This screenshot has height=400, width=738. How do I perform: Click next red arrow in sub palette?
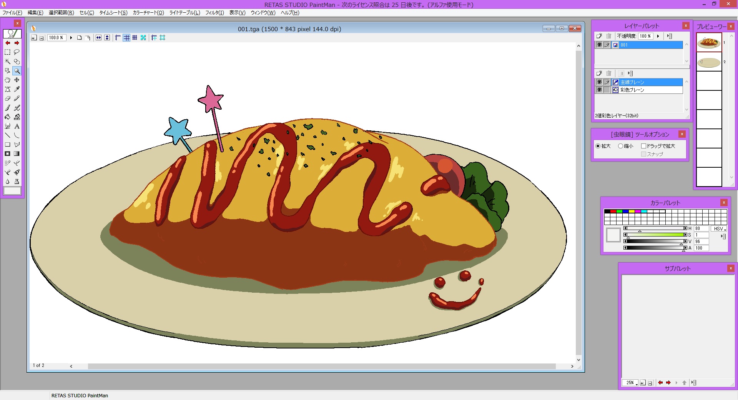click(668, 383)
